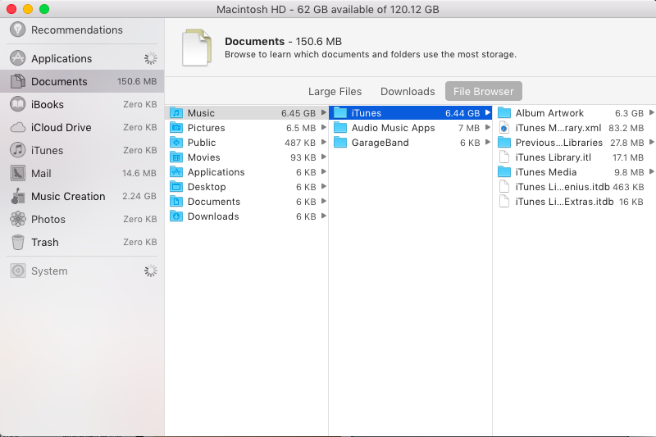Expand the Desktop folder arrow
This screenshot has width=656, height=437.
pyautogui.click(x=323, y=186)
